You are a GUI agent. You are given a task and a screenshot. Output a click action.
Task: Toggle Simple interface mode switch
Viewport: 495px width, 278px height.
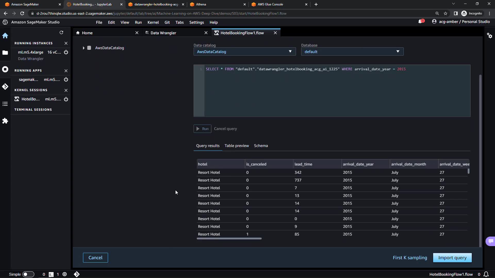[x=28, y=274]
